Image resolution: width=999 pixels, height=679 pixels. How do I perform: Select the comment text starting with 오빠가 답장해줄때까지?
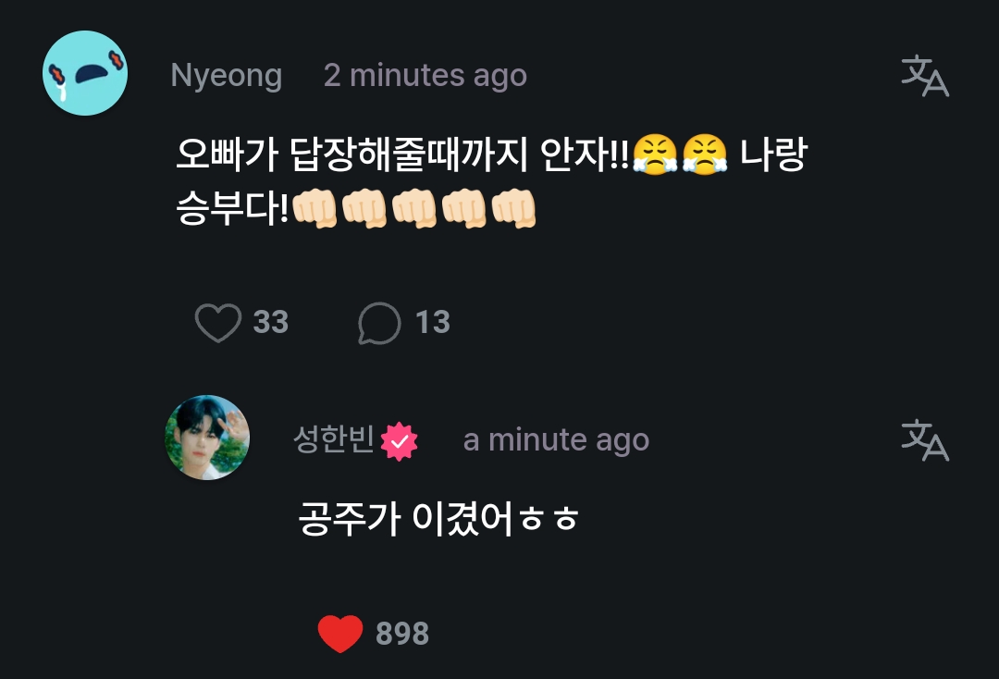pos(492,181)
